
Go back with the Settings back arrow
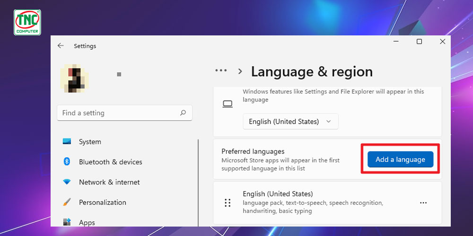click(61, 46)
